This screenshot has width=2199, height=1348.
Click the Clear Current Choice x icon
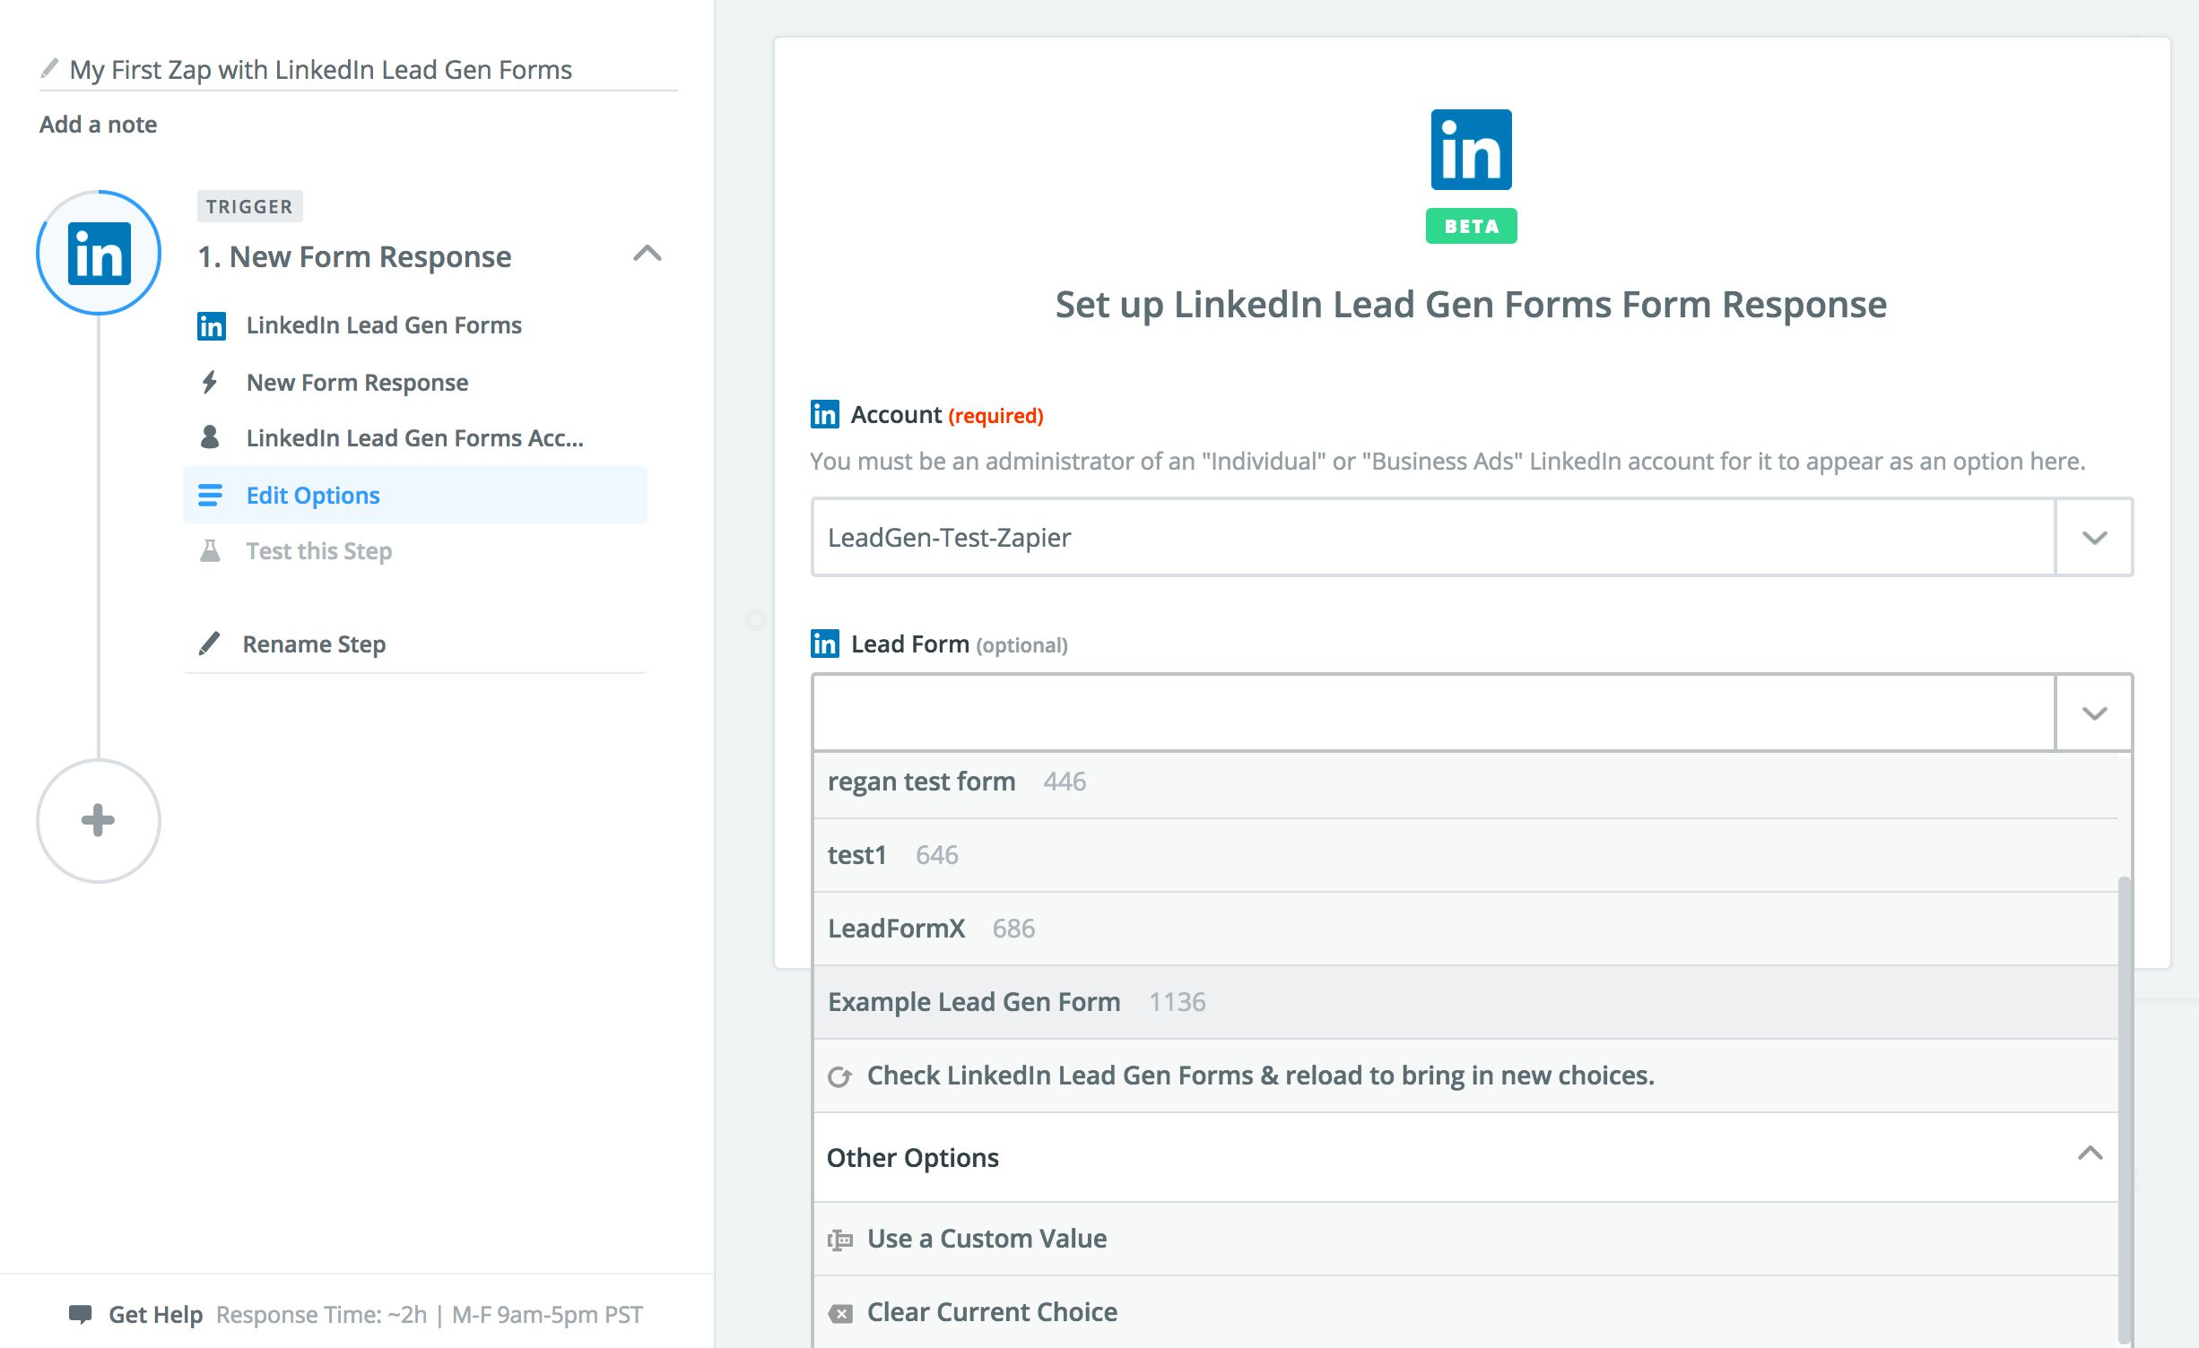coord(840,1313)
